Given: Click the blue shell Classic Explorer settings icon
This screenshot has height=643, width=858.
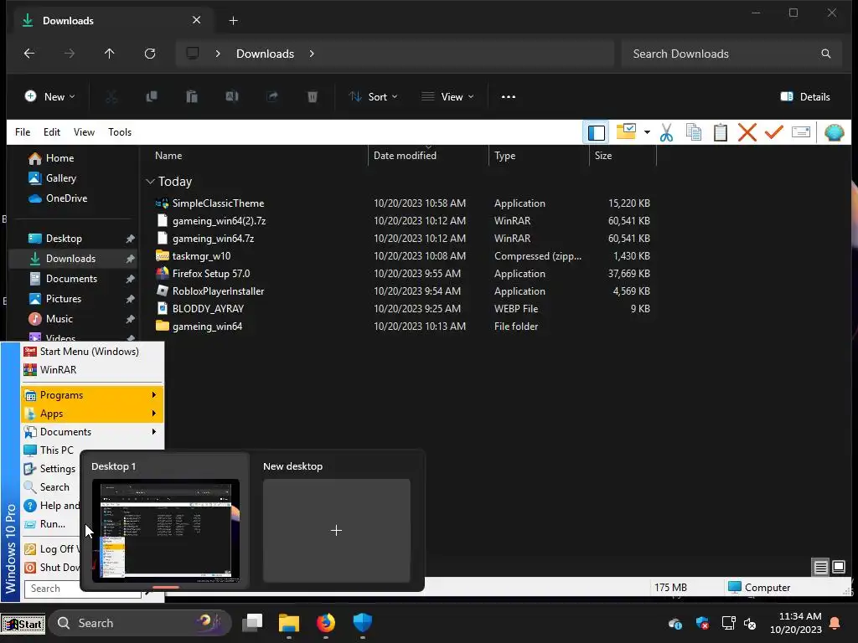Looking at the screenshot, I should 834,132.
